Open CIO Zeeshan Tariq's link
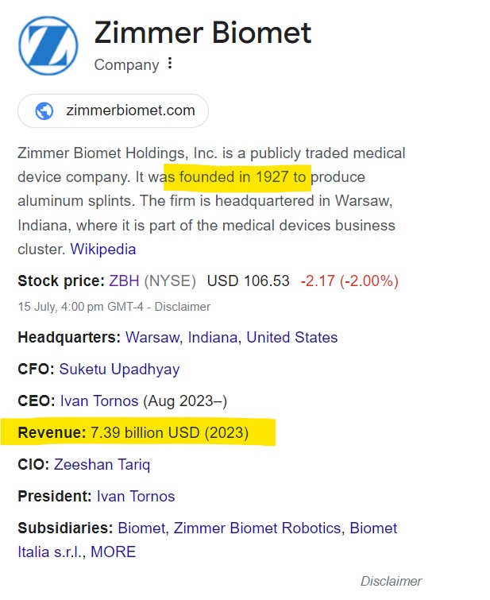This screenshot has height=600, width=490. point(102,465)
